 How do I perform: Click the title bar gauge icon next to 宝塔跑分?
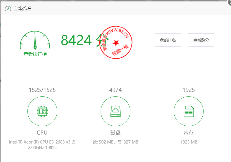pos(8,8)
